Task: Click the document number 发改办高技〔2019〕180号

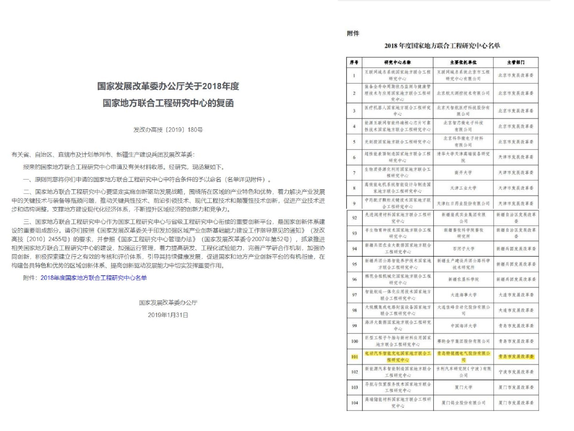Action: point(168,130)
